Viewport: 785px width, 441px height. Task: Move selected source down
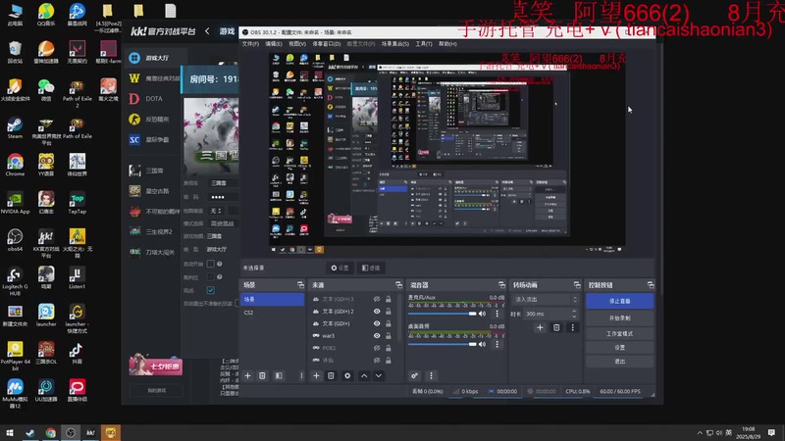coord(379,375)
